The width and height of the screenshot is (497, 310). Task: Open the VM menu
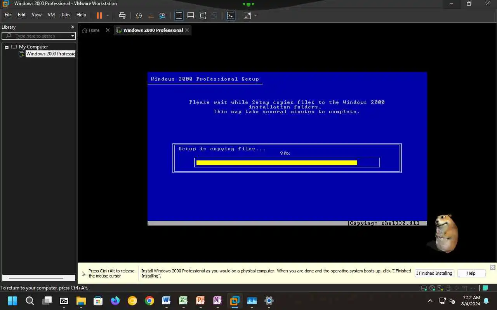tap(51, 15)
